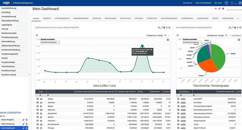Select Meine Prozesse start page

(8, 124)
